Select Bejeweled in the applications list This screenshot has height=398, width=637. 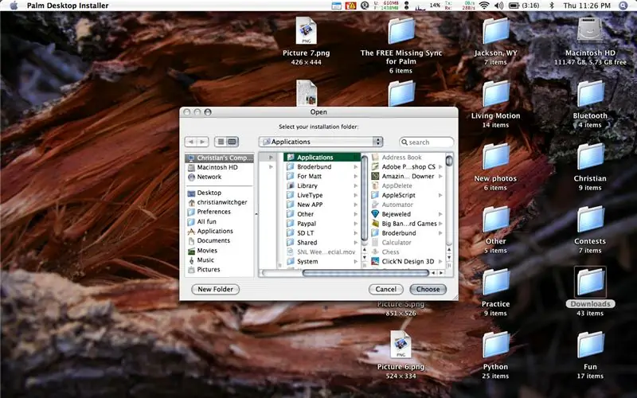(x=407, y=214)
